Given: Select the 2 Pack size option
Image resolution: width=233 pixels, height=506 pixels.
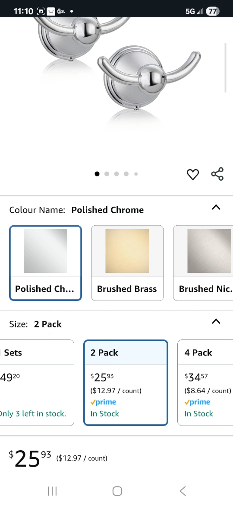Looking at the screenshot, I should 126,383.
